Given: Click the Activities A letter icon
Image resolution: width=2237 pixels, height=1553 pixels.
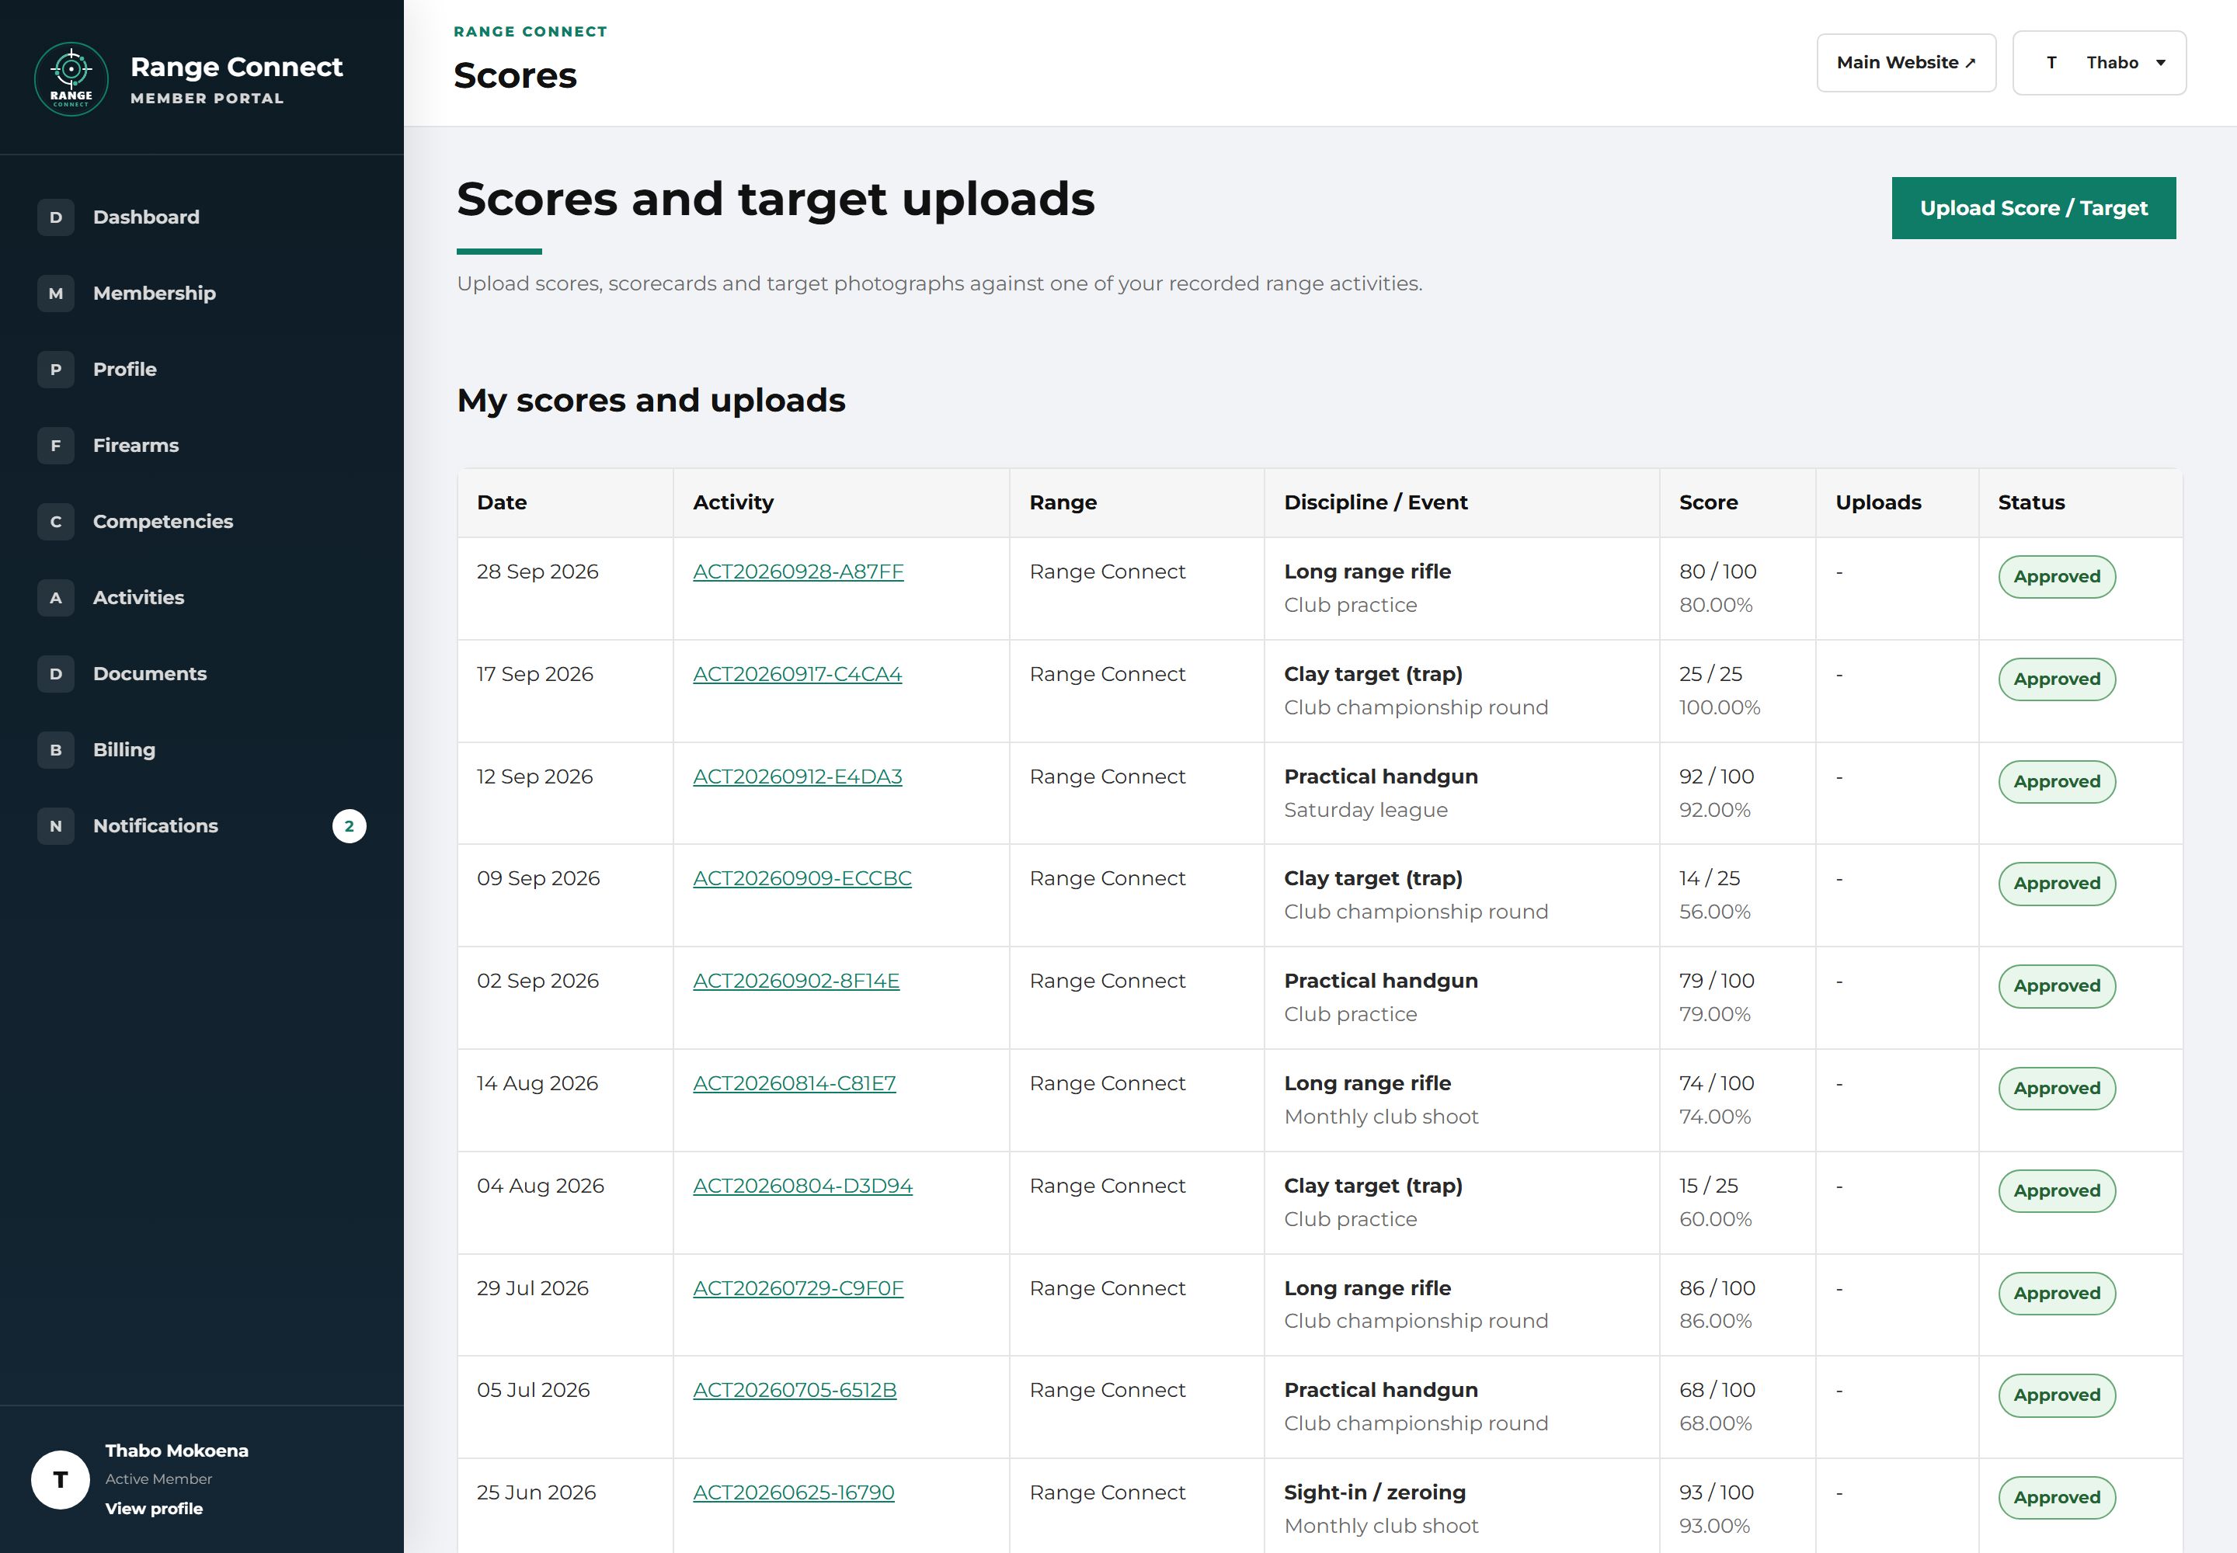Looking at the screenshot, I should point(55,597).
